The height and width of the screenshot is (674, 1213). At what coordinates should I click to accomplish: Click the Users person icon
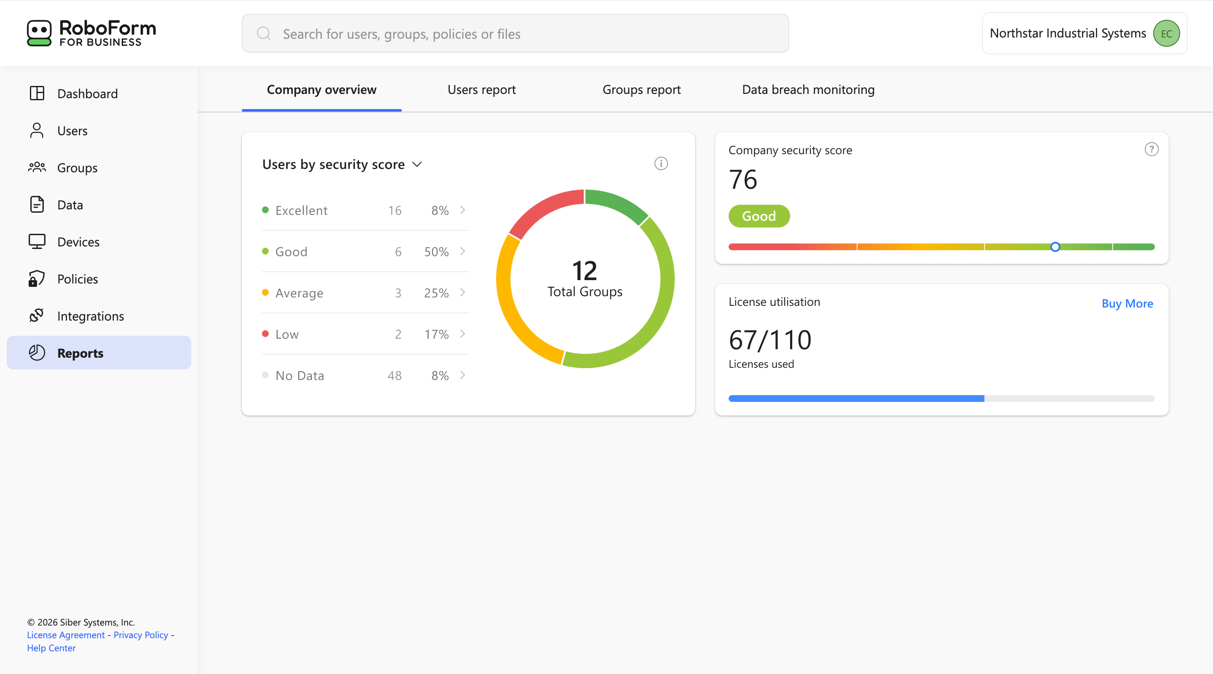pos(37,131)
